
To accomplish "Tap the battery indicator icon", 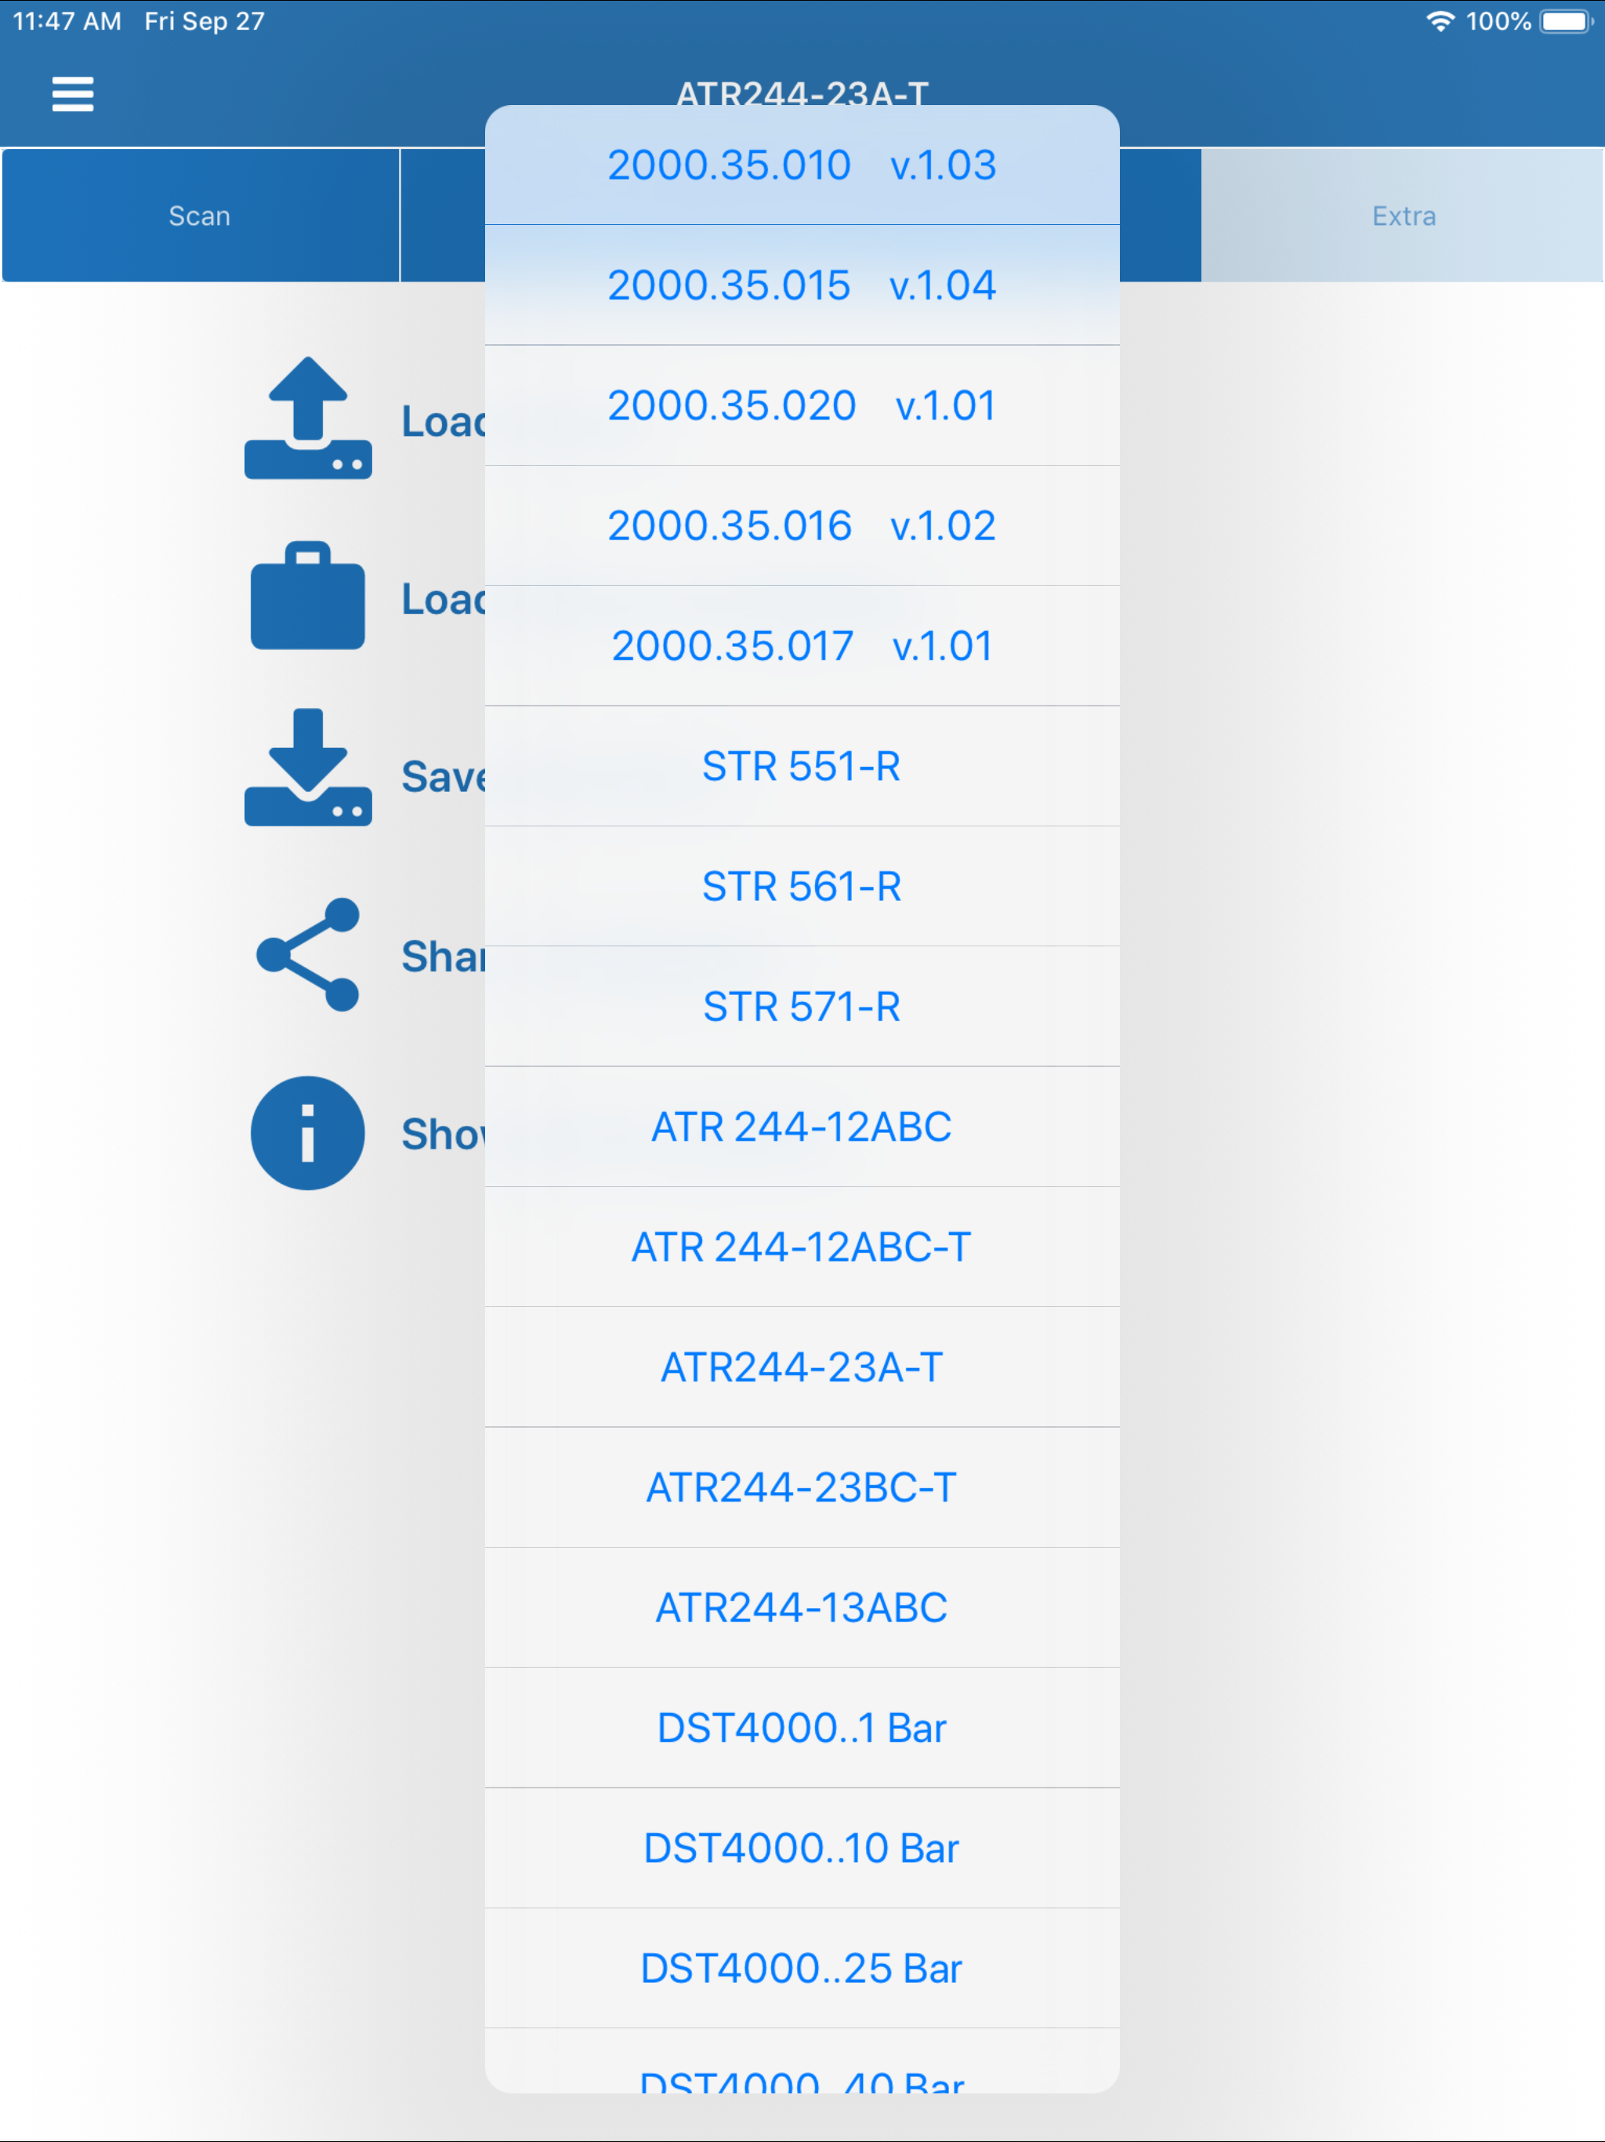I will pos(1567,21).
